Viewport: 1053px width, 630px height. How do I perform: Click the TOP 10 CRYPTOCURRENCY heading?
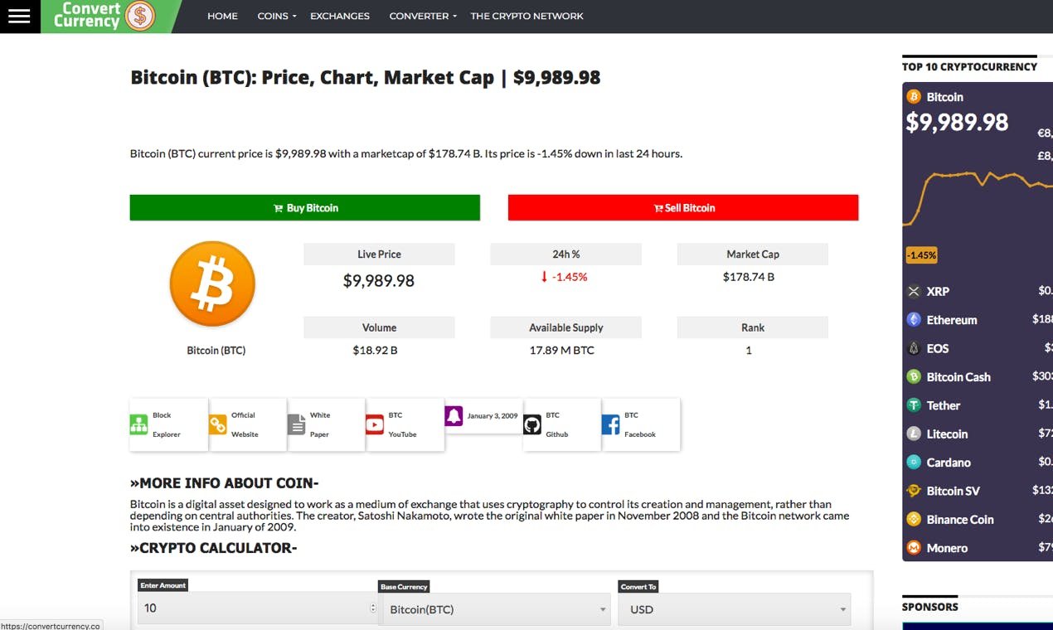point(969,67)
